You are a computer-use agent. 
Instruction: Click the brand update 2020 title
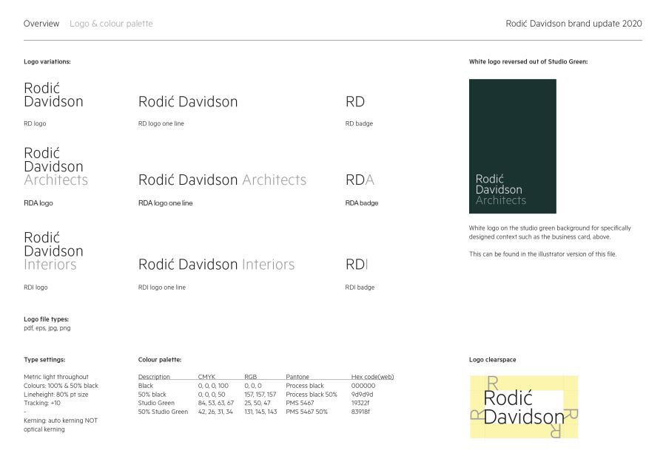(573, 24)
